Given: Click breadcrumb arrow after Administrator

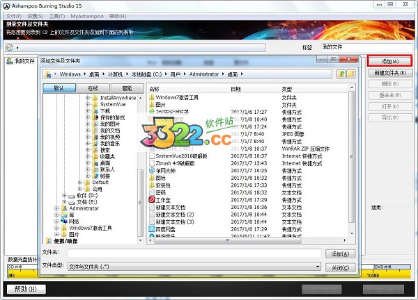Looking at the screenshot, I should click(x=223, y=74).
